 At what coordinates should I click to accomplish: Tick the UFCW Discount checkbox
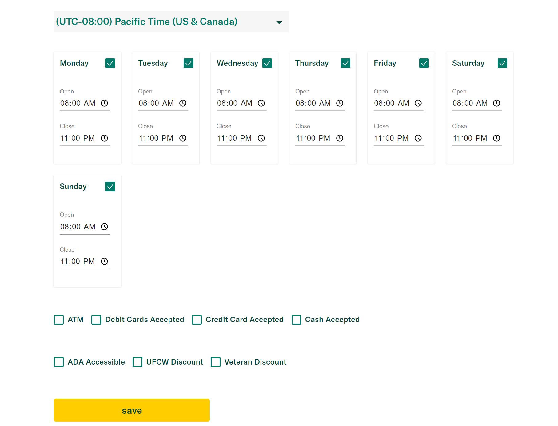[x=138, y=362]
